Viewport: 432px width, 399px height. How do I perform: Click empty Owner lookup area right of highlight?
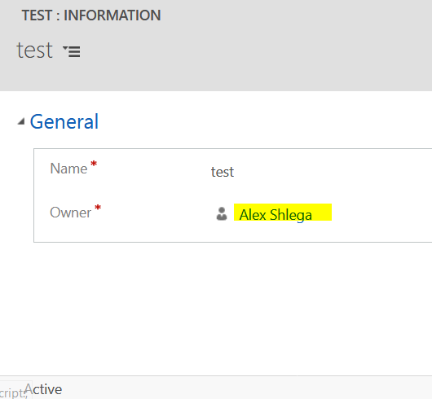(381, 213)
